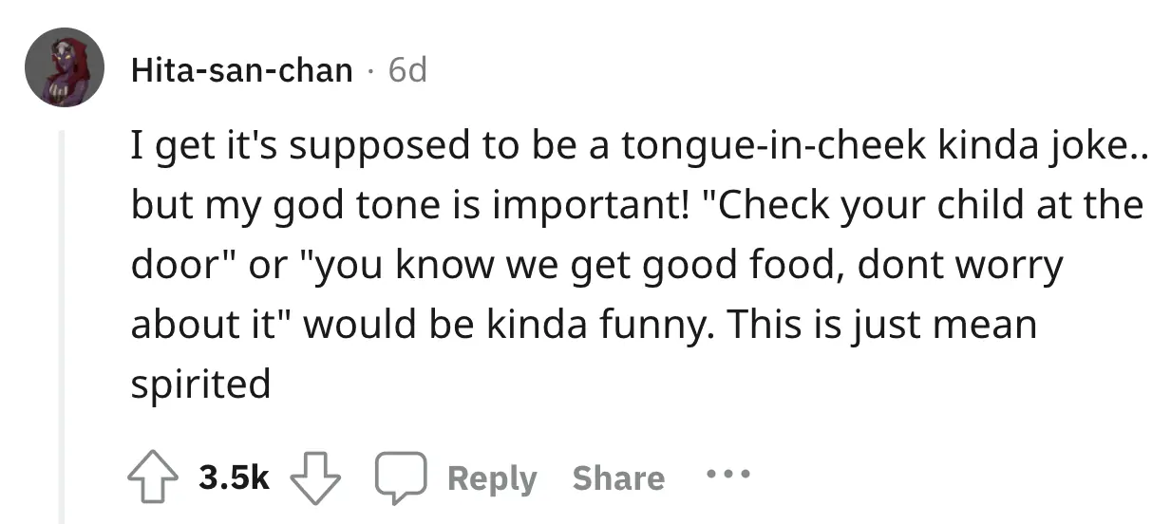Share this comment via Share button

pos(617,478)
